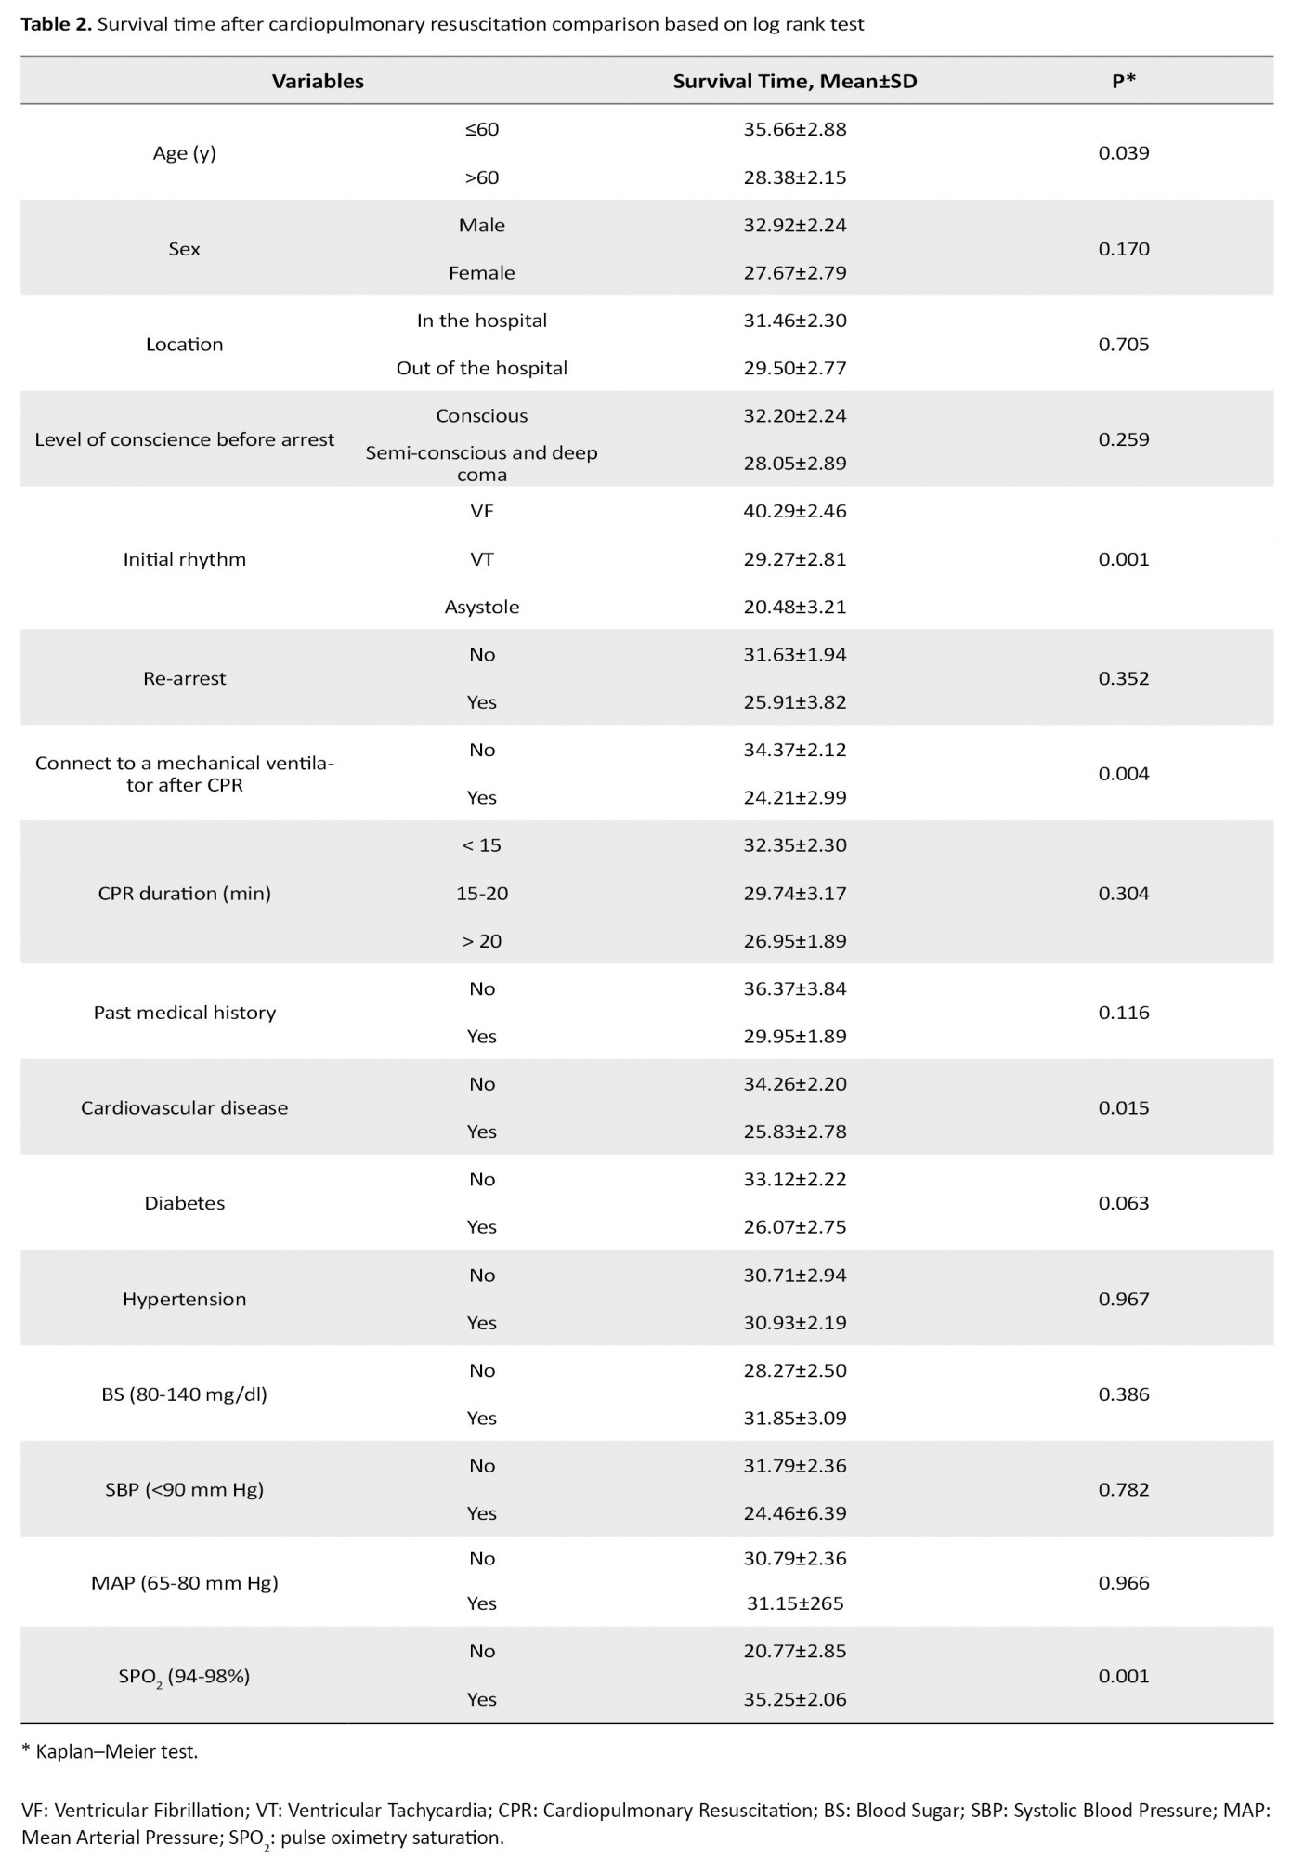Click the P* column header

point(1123,82)
